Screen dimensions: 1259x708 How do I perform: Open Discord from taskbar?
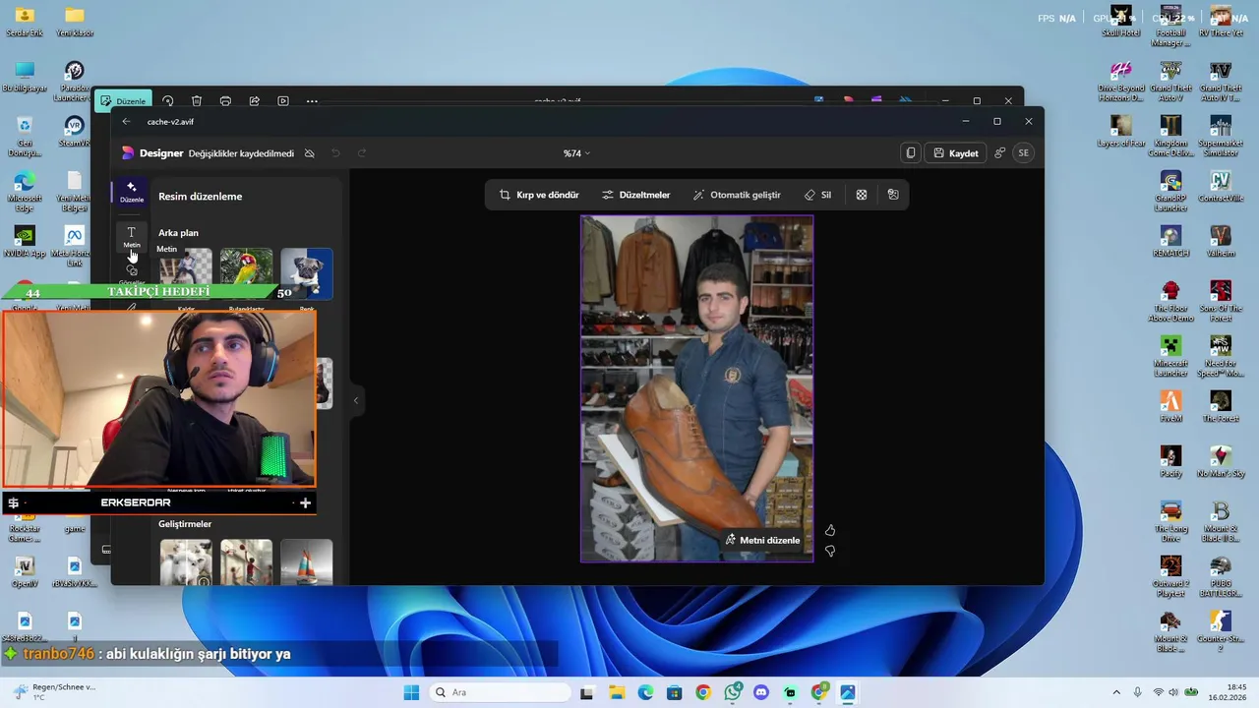tap(761, 692)
